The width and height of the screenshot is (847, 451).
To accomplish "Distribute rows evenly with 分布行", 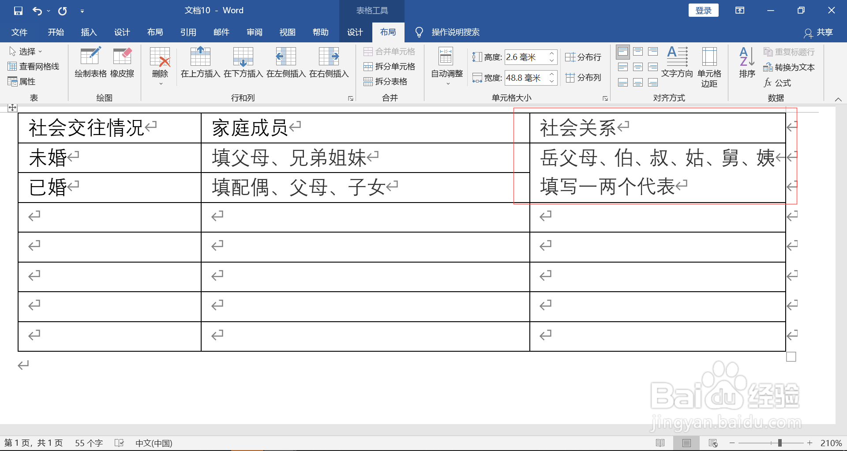I will point(583,57).
